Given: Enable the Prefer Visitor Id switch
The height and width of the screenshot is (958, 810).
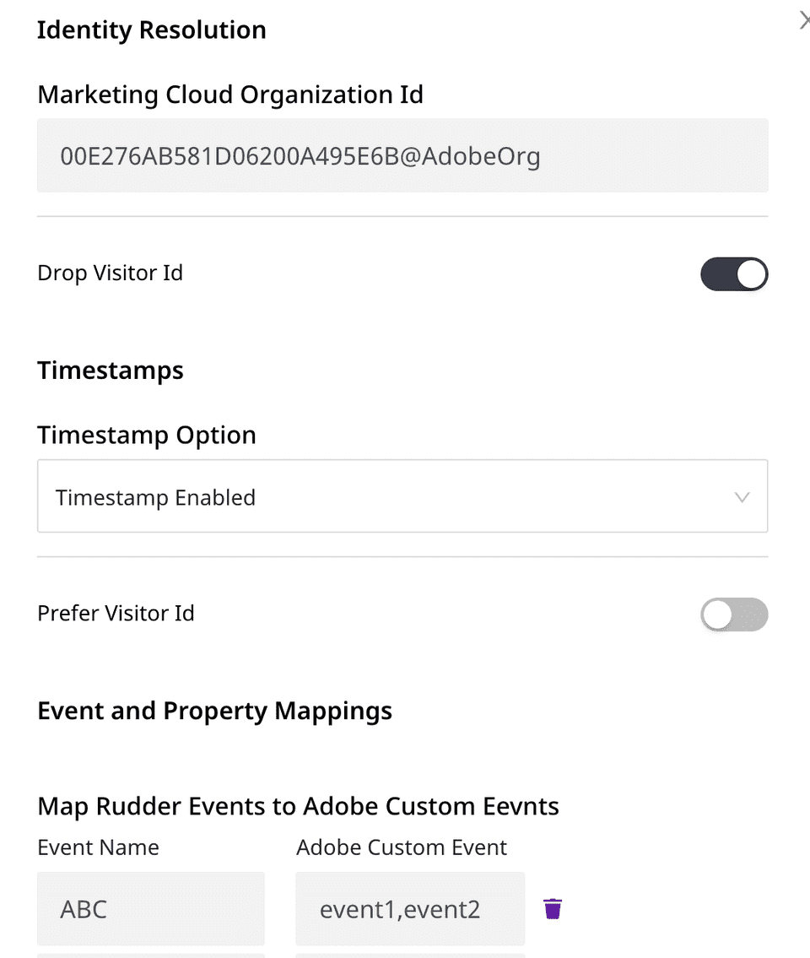Looking at the screenshot, I should click(734, 614).
